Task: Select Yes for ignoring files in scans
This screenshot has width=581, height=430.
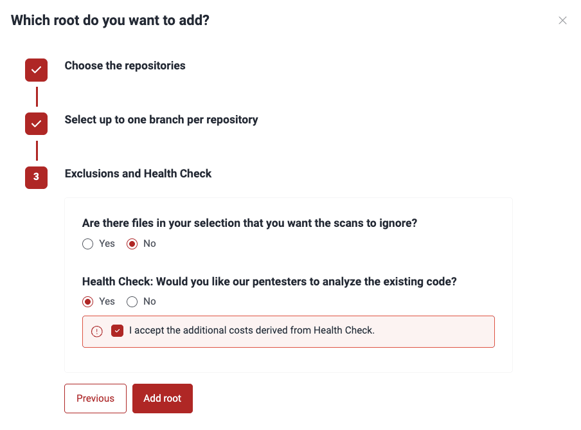Action: [x=88, y=244]
